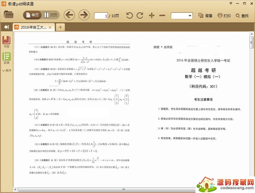The image size is (255, 193).
Task: Click the 查找 search button
Action: coord(242,16)
